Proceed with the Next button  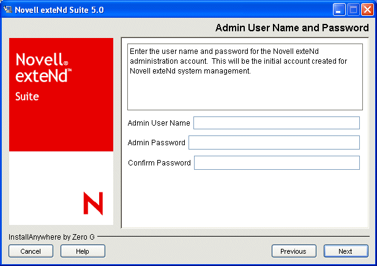pyautogui.click(x=346, y=251)
